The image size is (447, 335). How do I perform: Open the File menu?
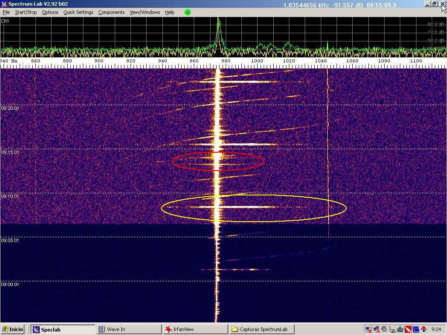[6, 12]
